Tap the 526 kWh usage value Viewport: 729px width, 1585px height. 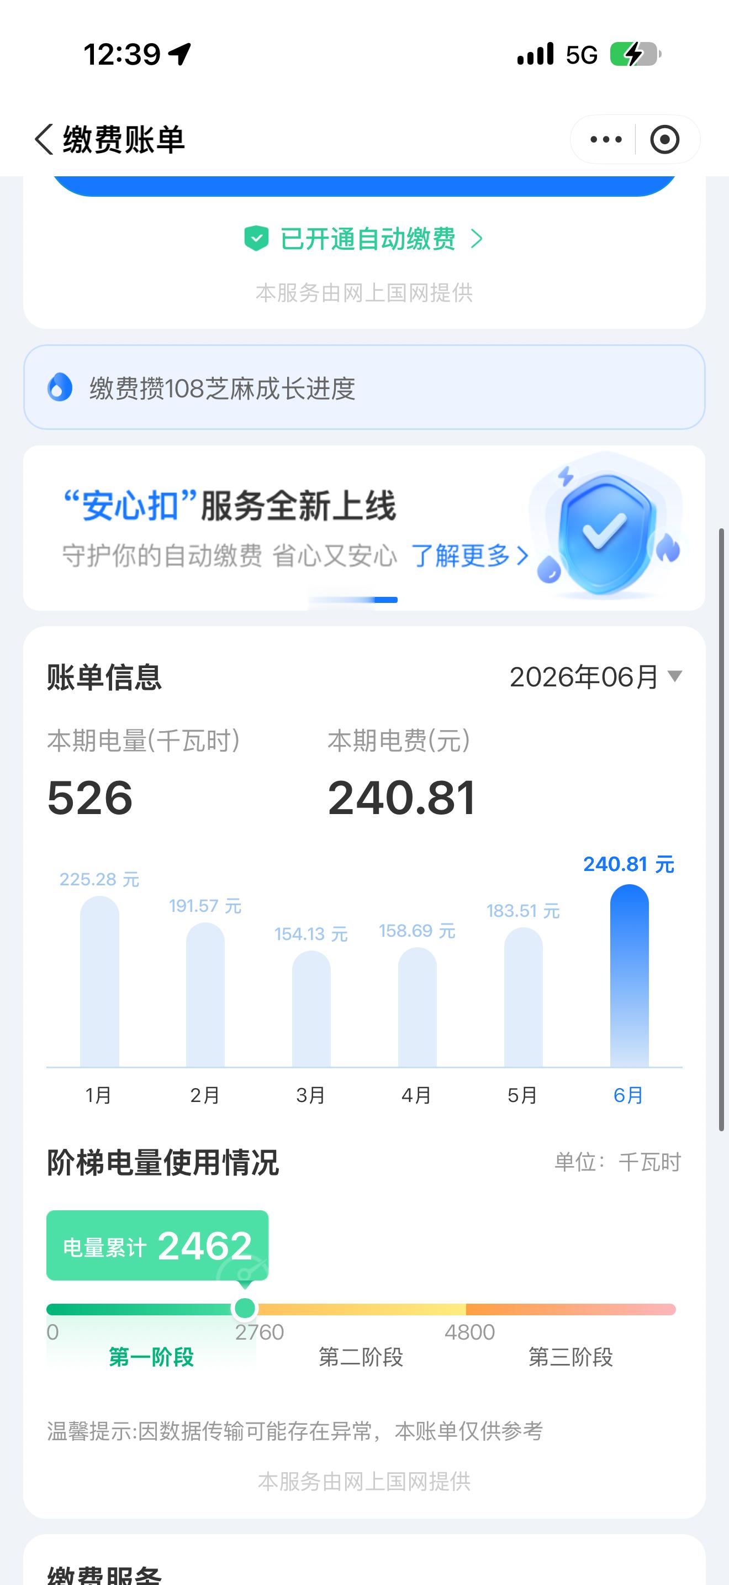pyautogui.click(x=89, y=798)
